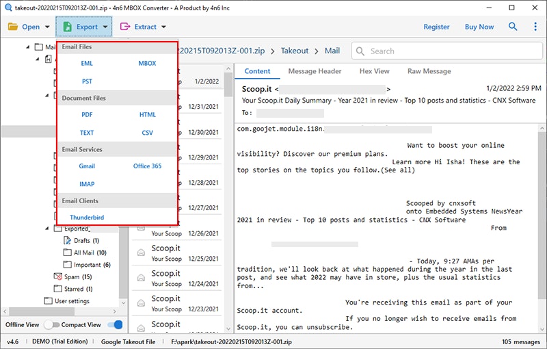547x349 pixels.
Task: Click the User settings folder icon
Action: [49, 300]
